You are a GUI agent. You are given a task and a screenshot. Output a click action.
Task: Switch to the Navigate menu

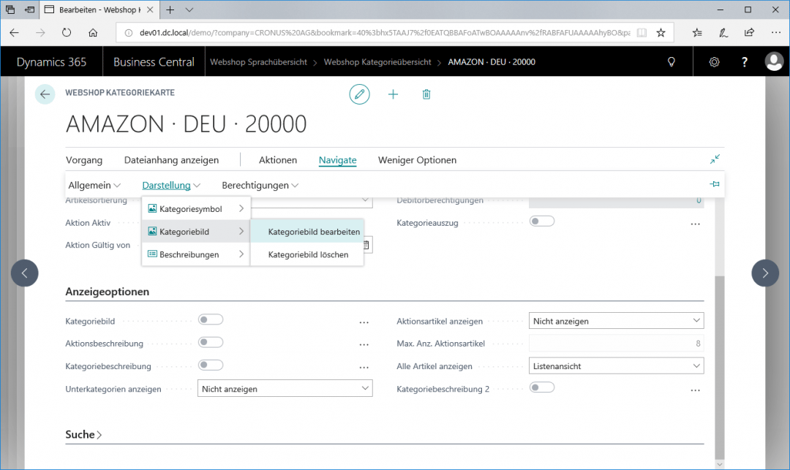pyautogui.click(x=337, y=160)
